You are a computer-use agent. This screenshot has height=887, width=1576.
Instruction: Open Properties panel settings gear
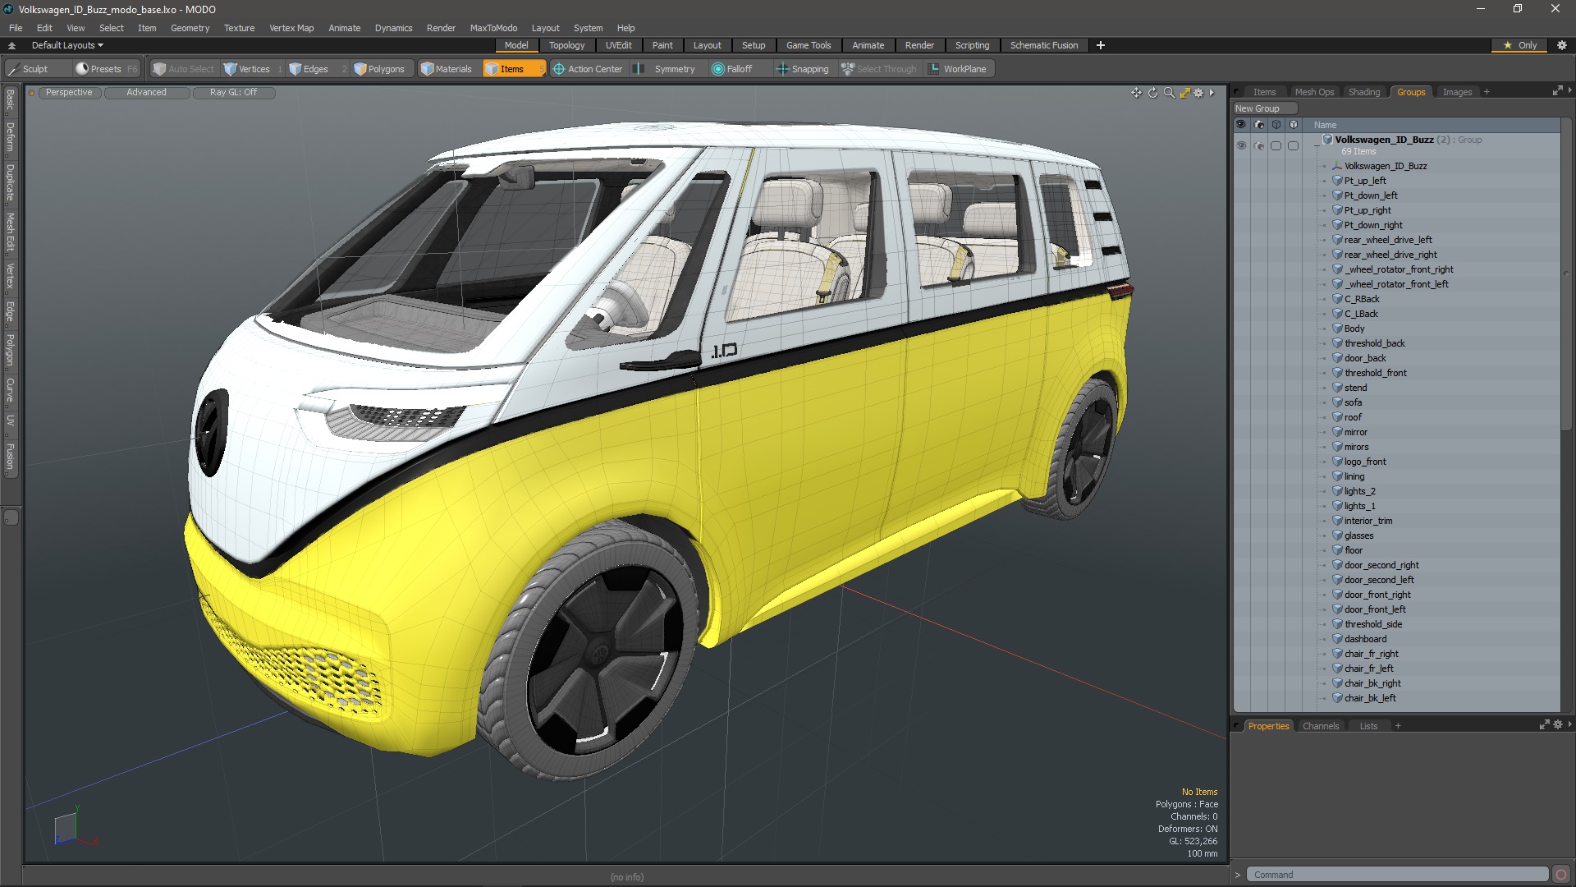point(1558,725)
